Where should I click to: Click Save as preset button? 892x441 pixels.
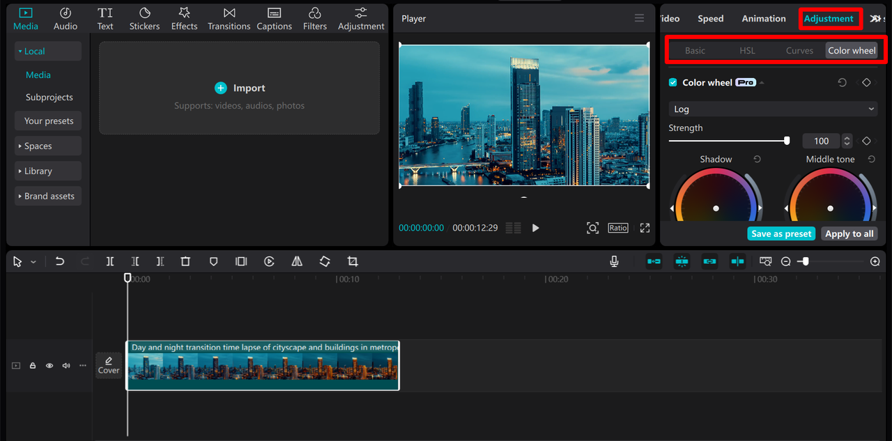(781, 233)
